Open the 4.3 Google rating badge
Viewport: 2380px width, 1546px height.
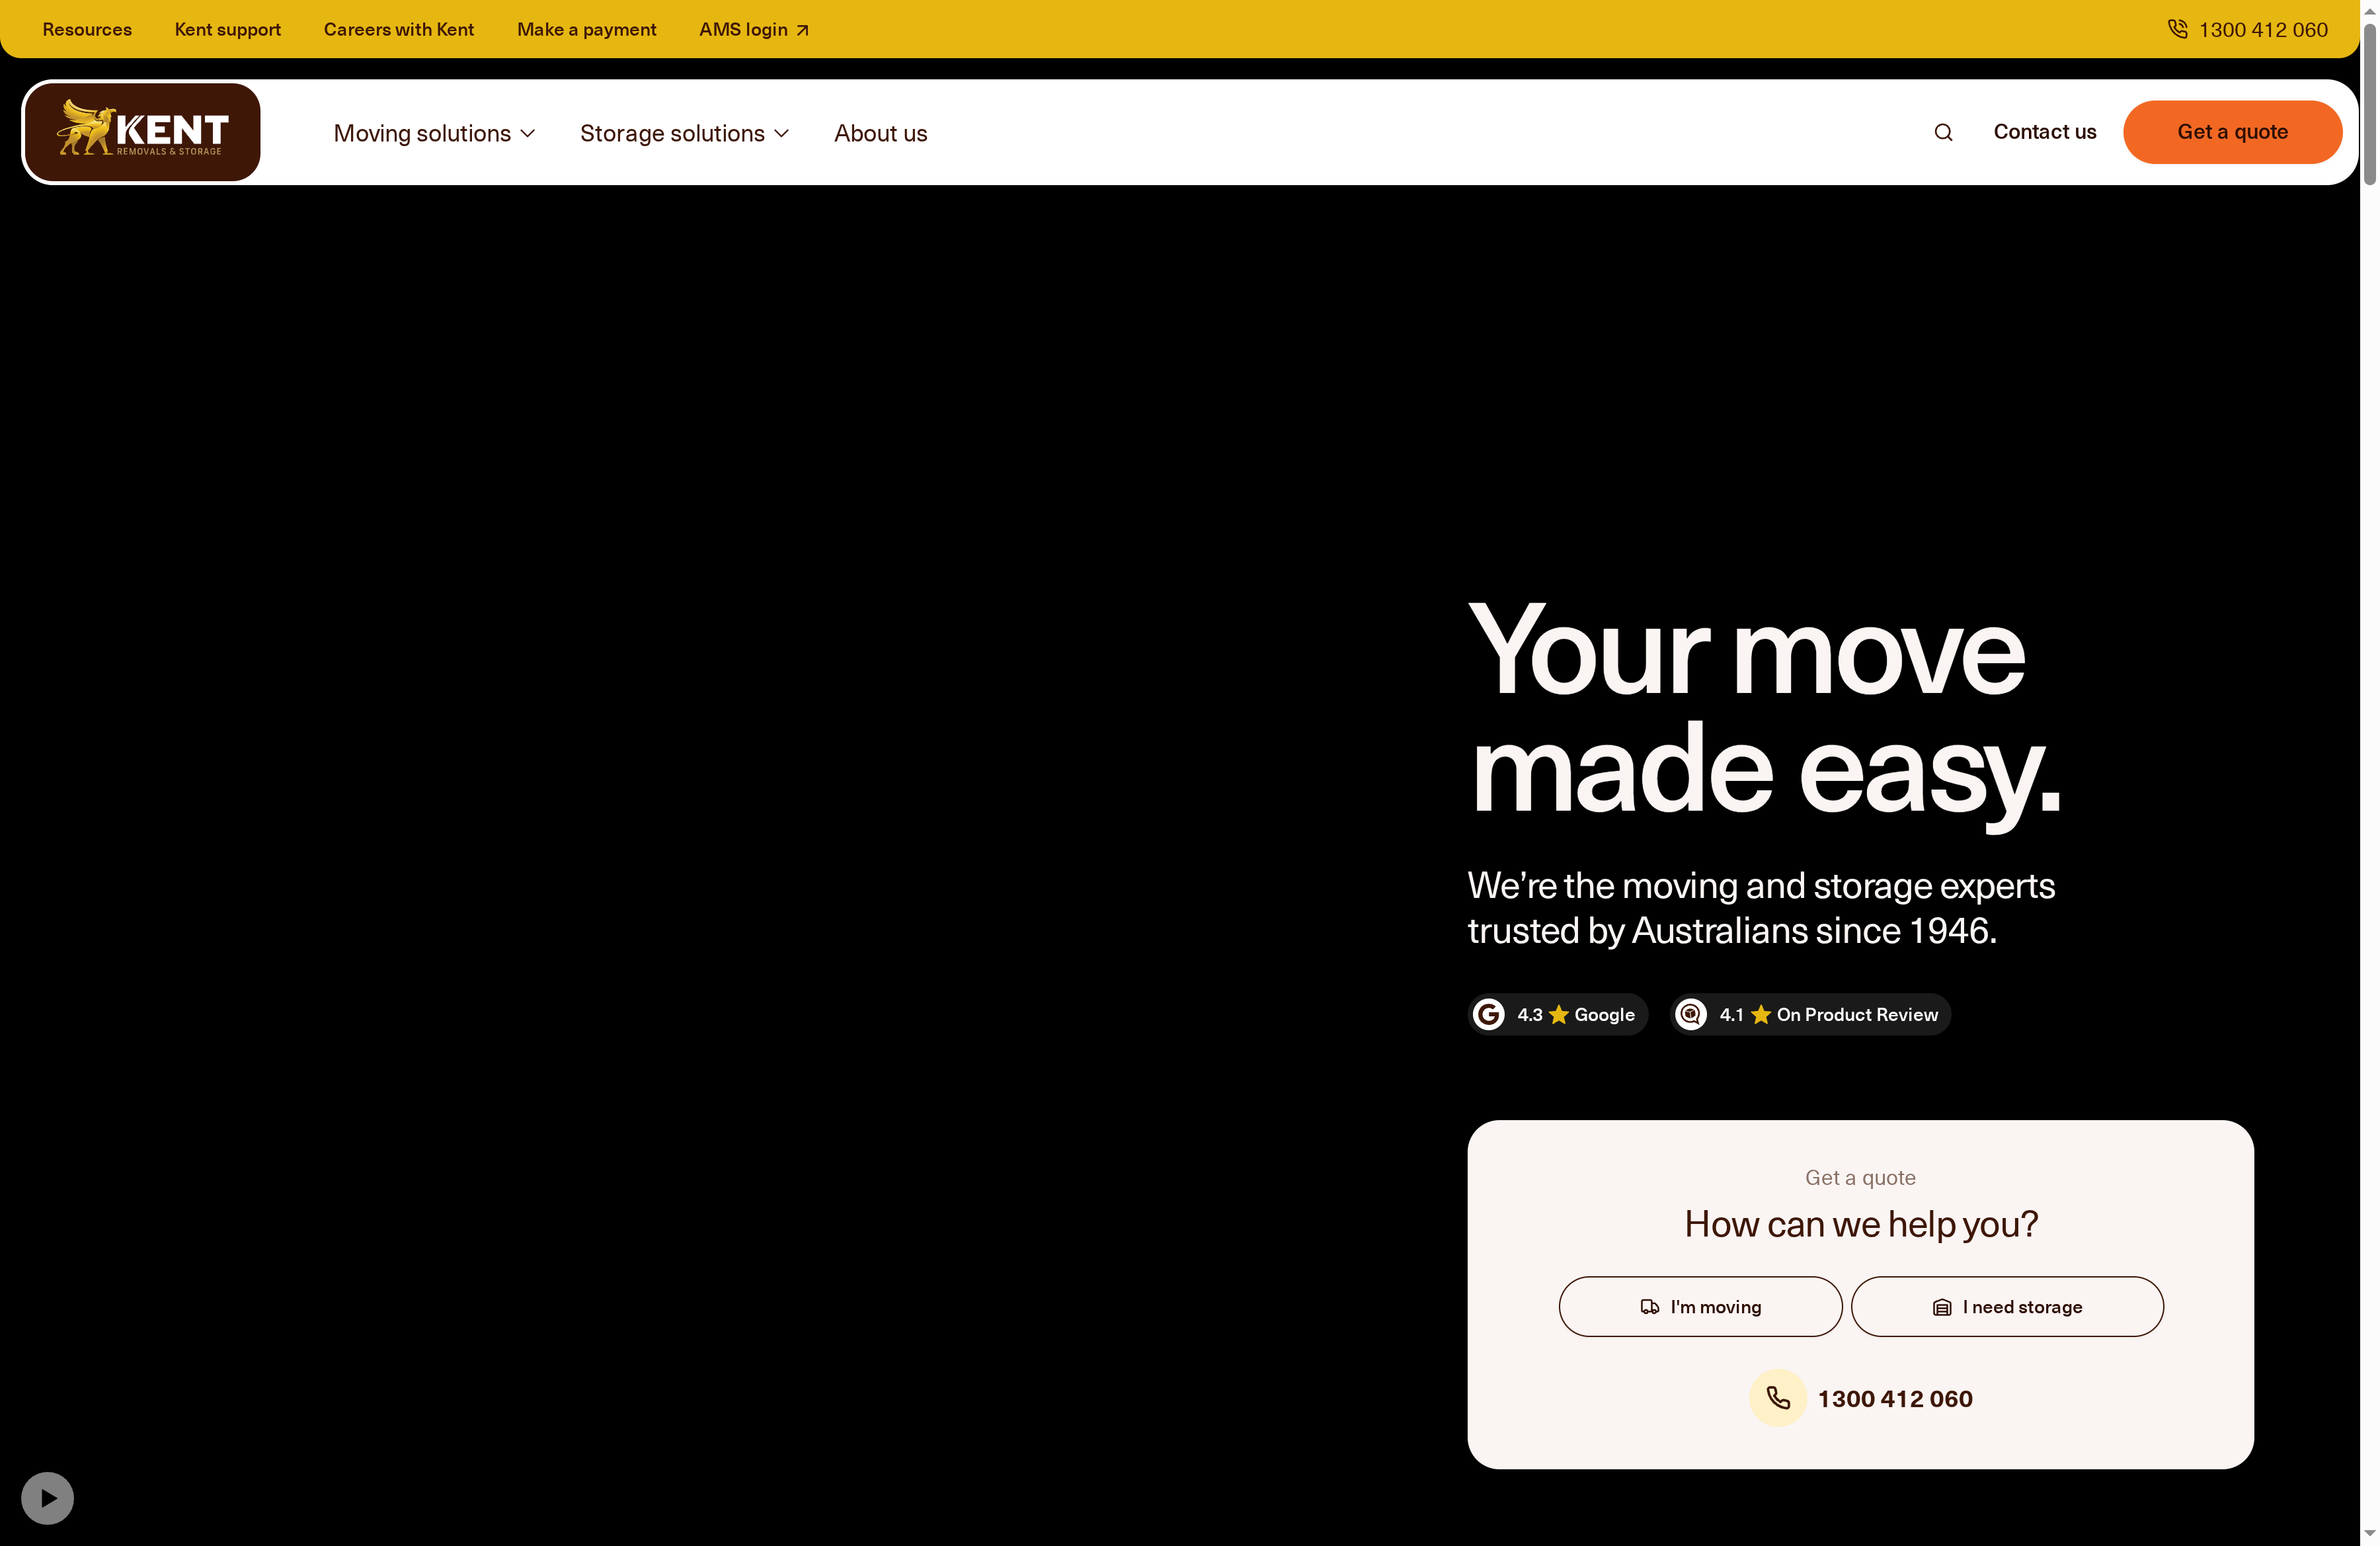[x=1557, y=1014]
